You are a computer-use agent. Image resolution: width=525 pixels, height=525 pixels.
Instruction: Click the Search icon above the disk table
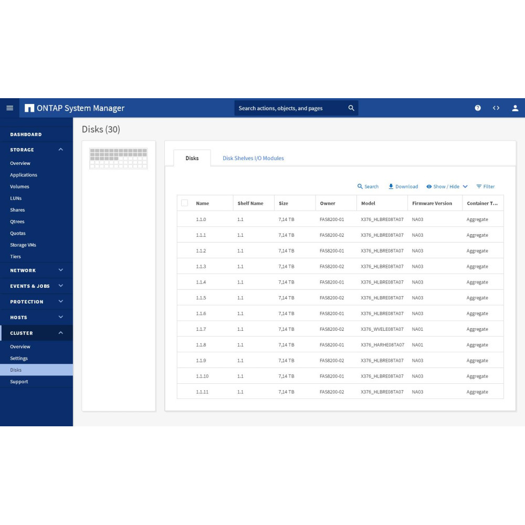click(x=360, y=186)
